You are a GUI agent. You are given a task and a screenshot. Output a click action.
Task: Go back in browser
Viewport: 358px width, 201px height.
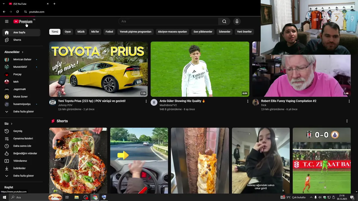point(4,12)
